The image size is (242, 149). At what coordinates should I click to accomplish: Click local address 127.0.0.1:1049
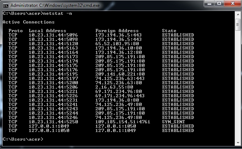click(x=49, y=126)
